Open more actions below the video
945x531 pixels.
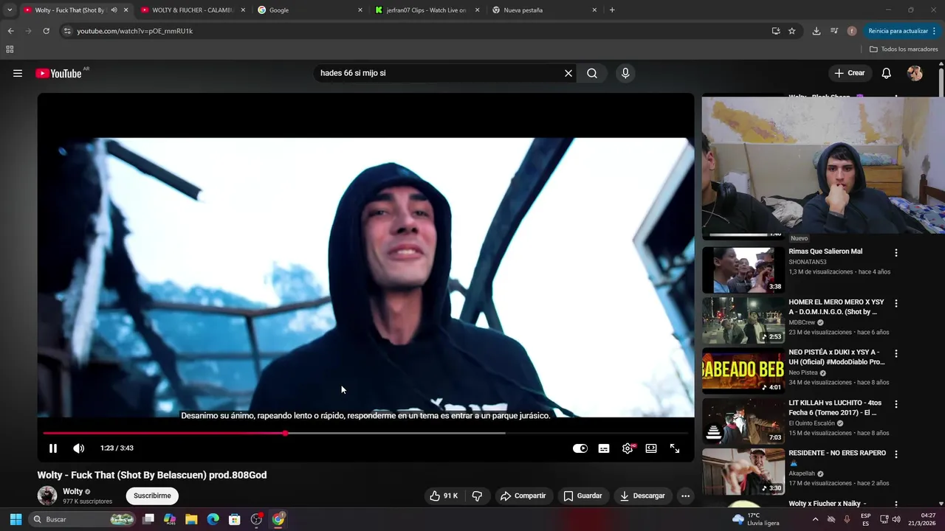(685, 496)
